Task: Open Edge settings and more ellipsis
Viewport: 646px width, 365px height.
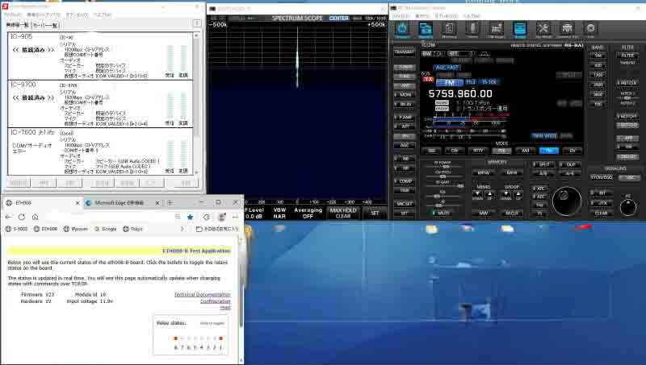Action: coord(235,217)
